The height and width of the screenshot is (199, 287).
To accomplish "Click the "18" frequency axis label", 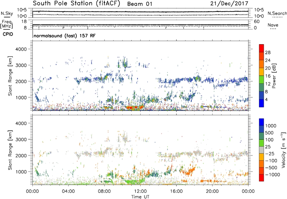I will (24, 22).
